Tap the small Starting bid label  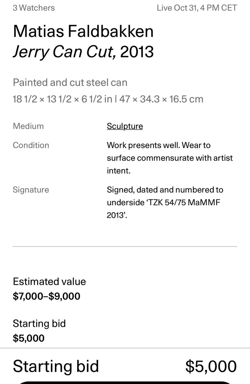pos(39,324)
